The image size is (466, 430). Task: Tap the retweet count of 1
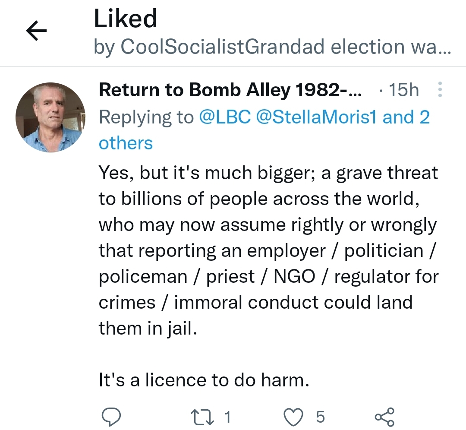[x=227, y=417]
